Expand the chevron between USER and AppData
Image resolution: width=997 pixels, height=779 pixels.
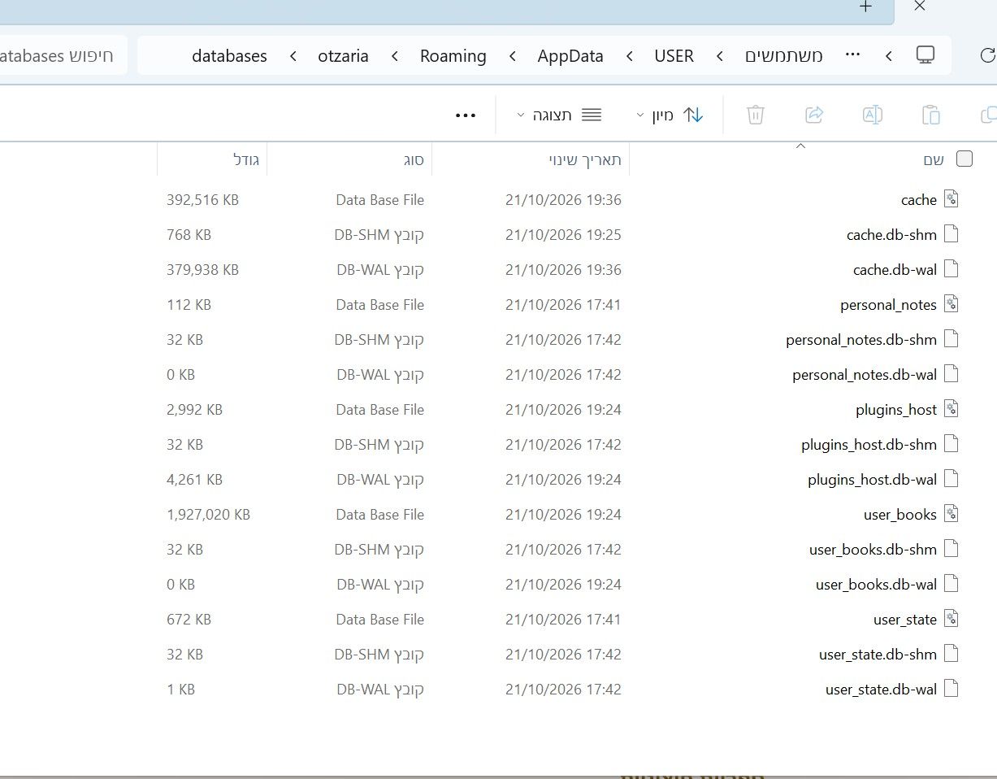[630, 55]
